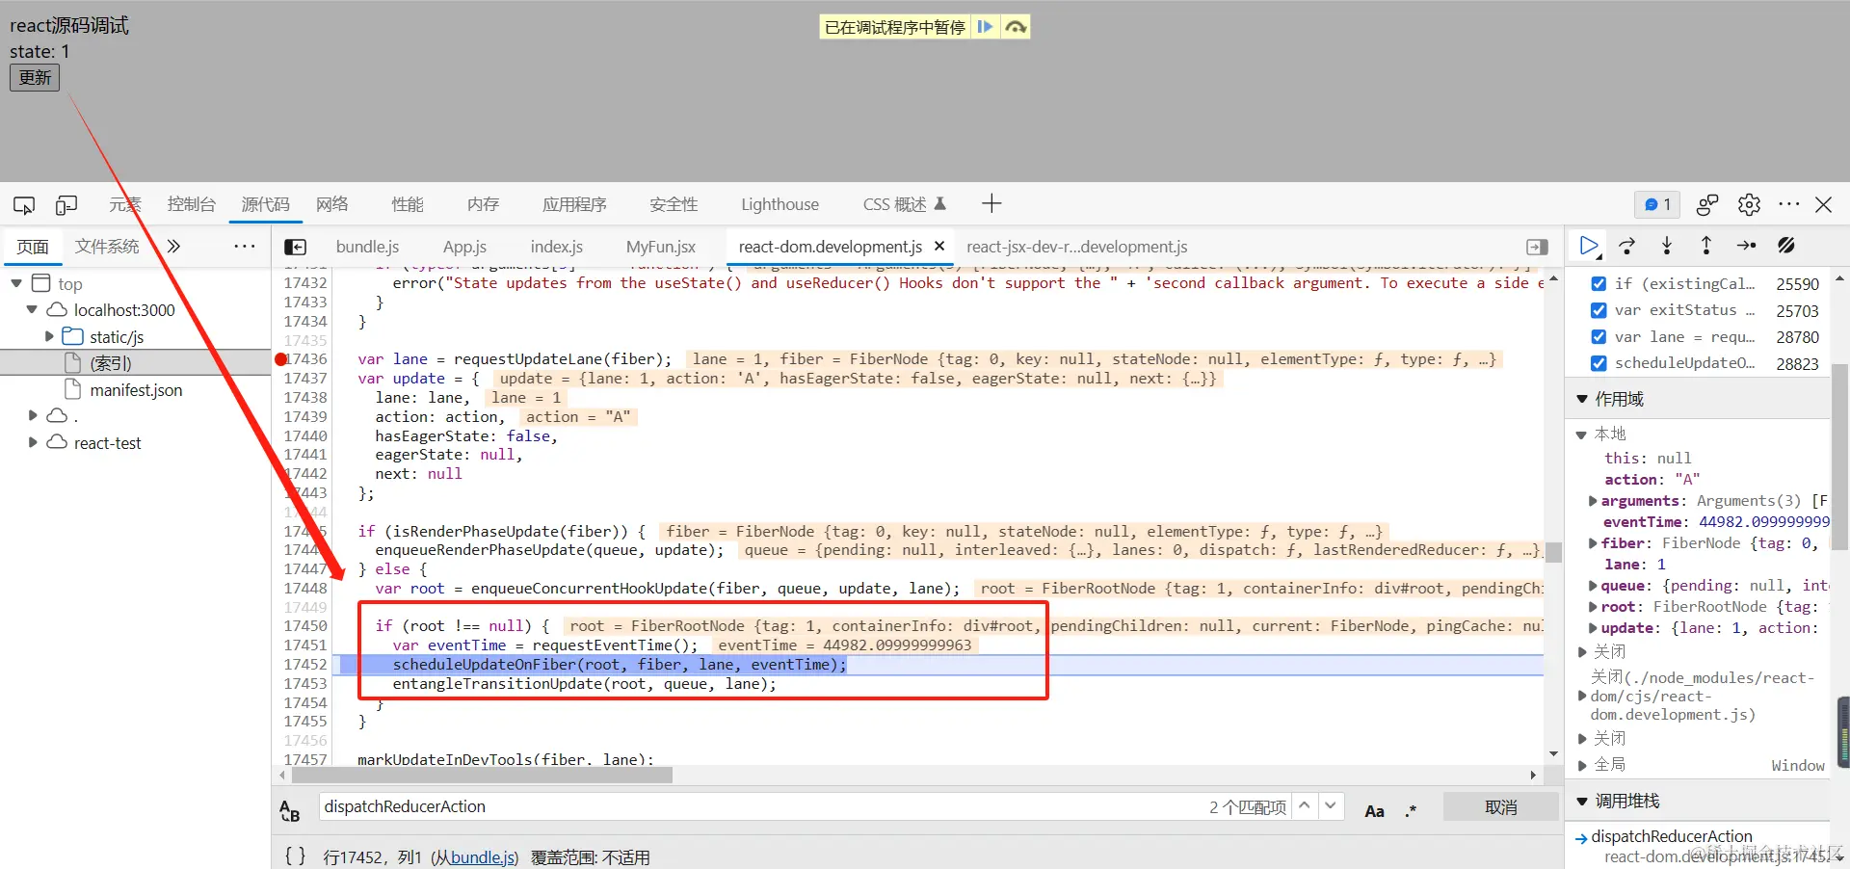Resume script execution from paused overlay

click(x=985, y=27)
